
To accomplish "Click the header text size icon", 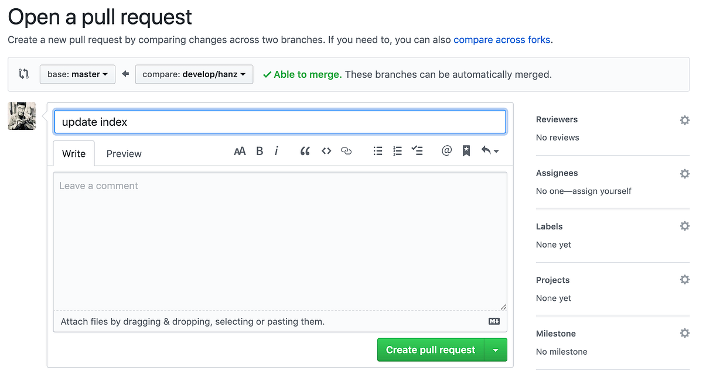I will click(x=240, y=151).
